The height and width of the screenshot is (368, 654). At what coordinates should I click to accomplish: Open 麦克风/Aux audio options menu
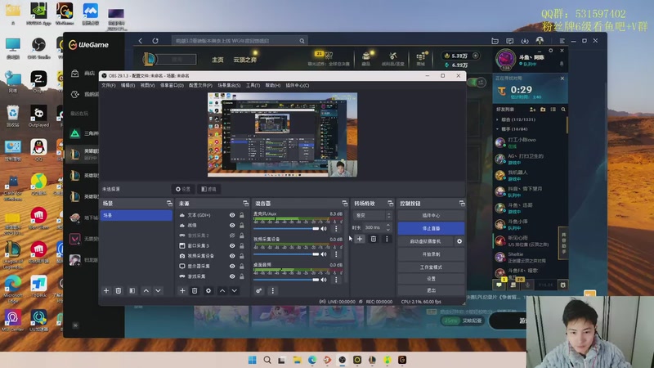pos(336,229)
